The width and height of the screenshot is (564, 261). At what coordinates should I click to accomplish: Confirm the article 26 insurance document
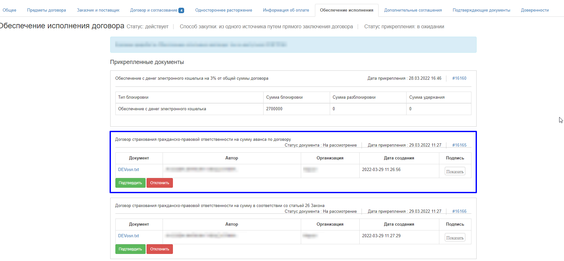click(130, 249)
